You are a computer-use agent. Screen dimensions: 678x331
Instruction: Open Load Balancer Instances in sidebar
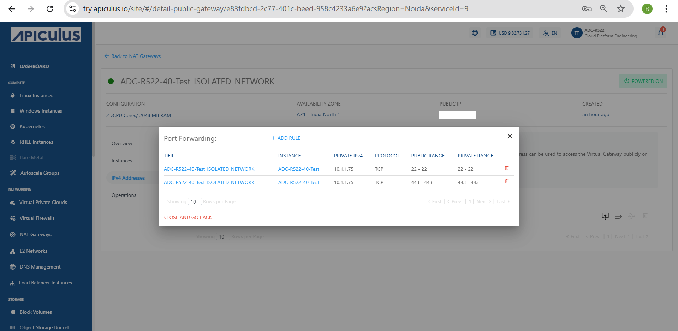click(x=45, y=283)
